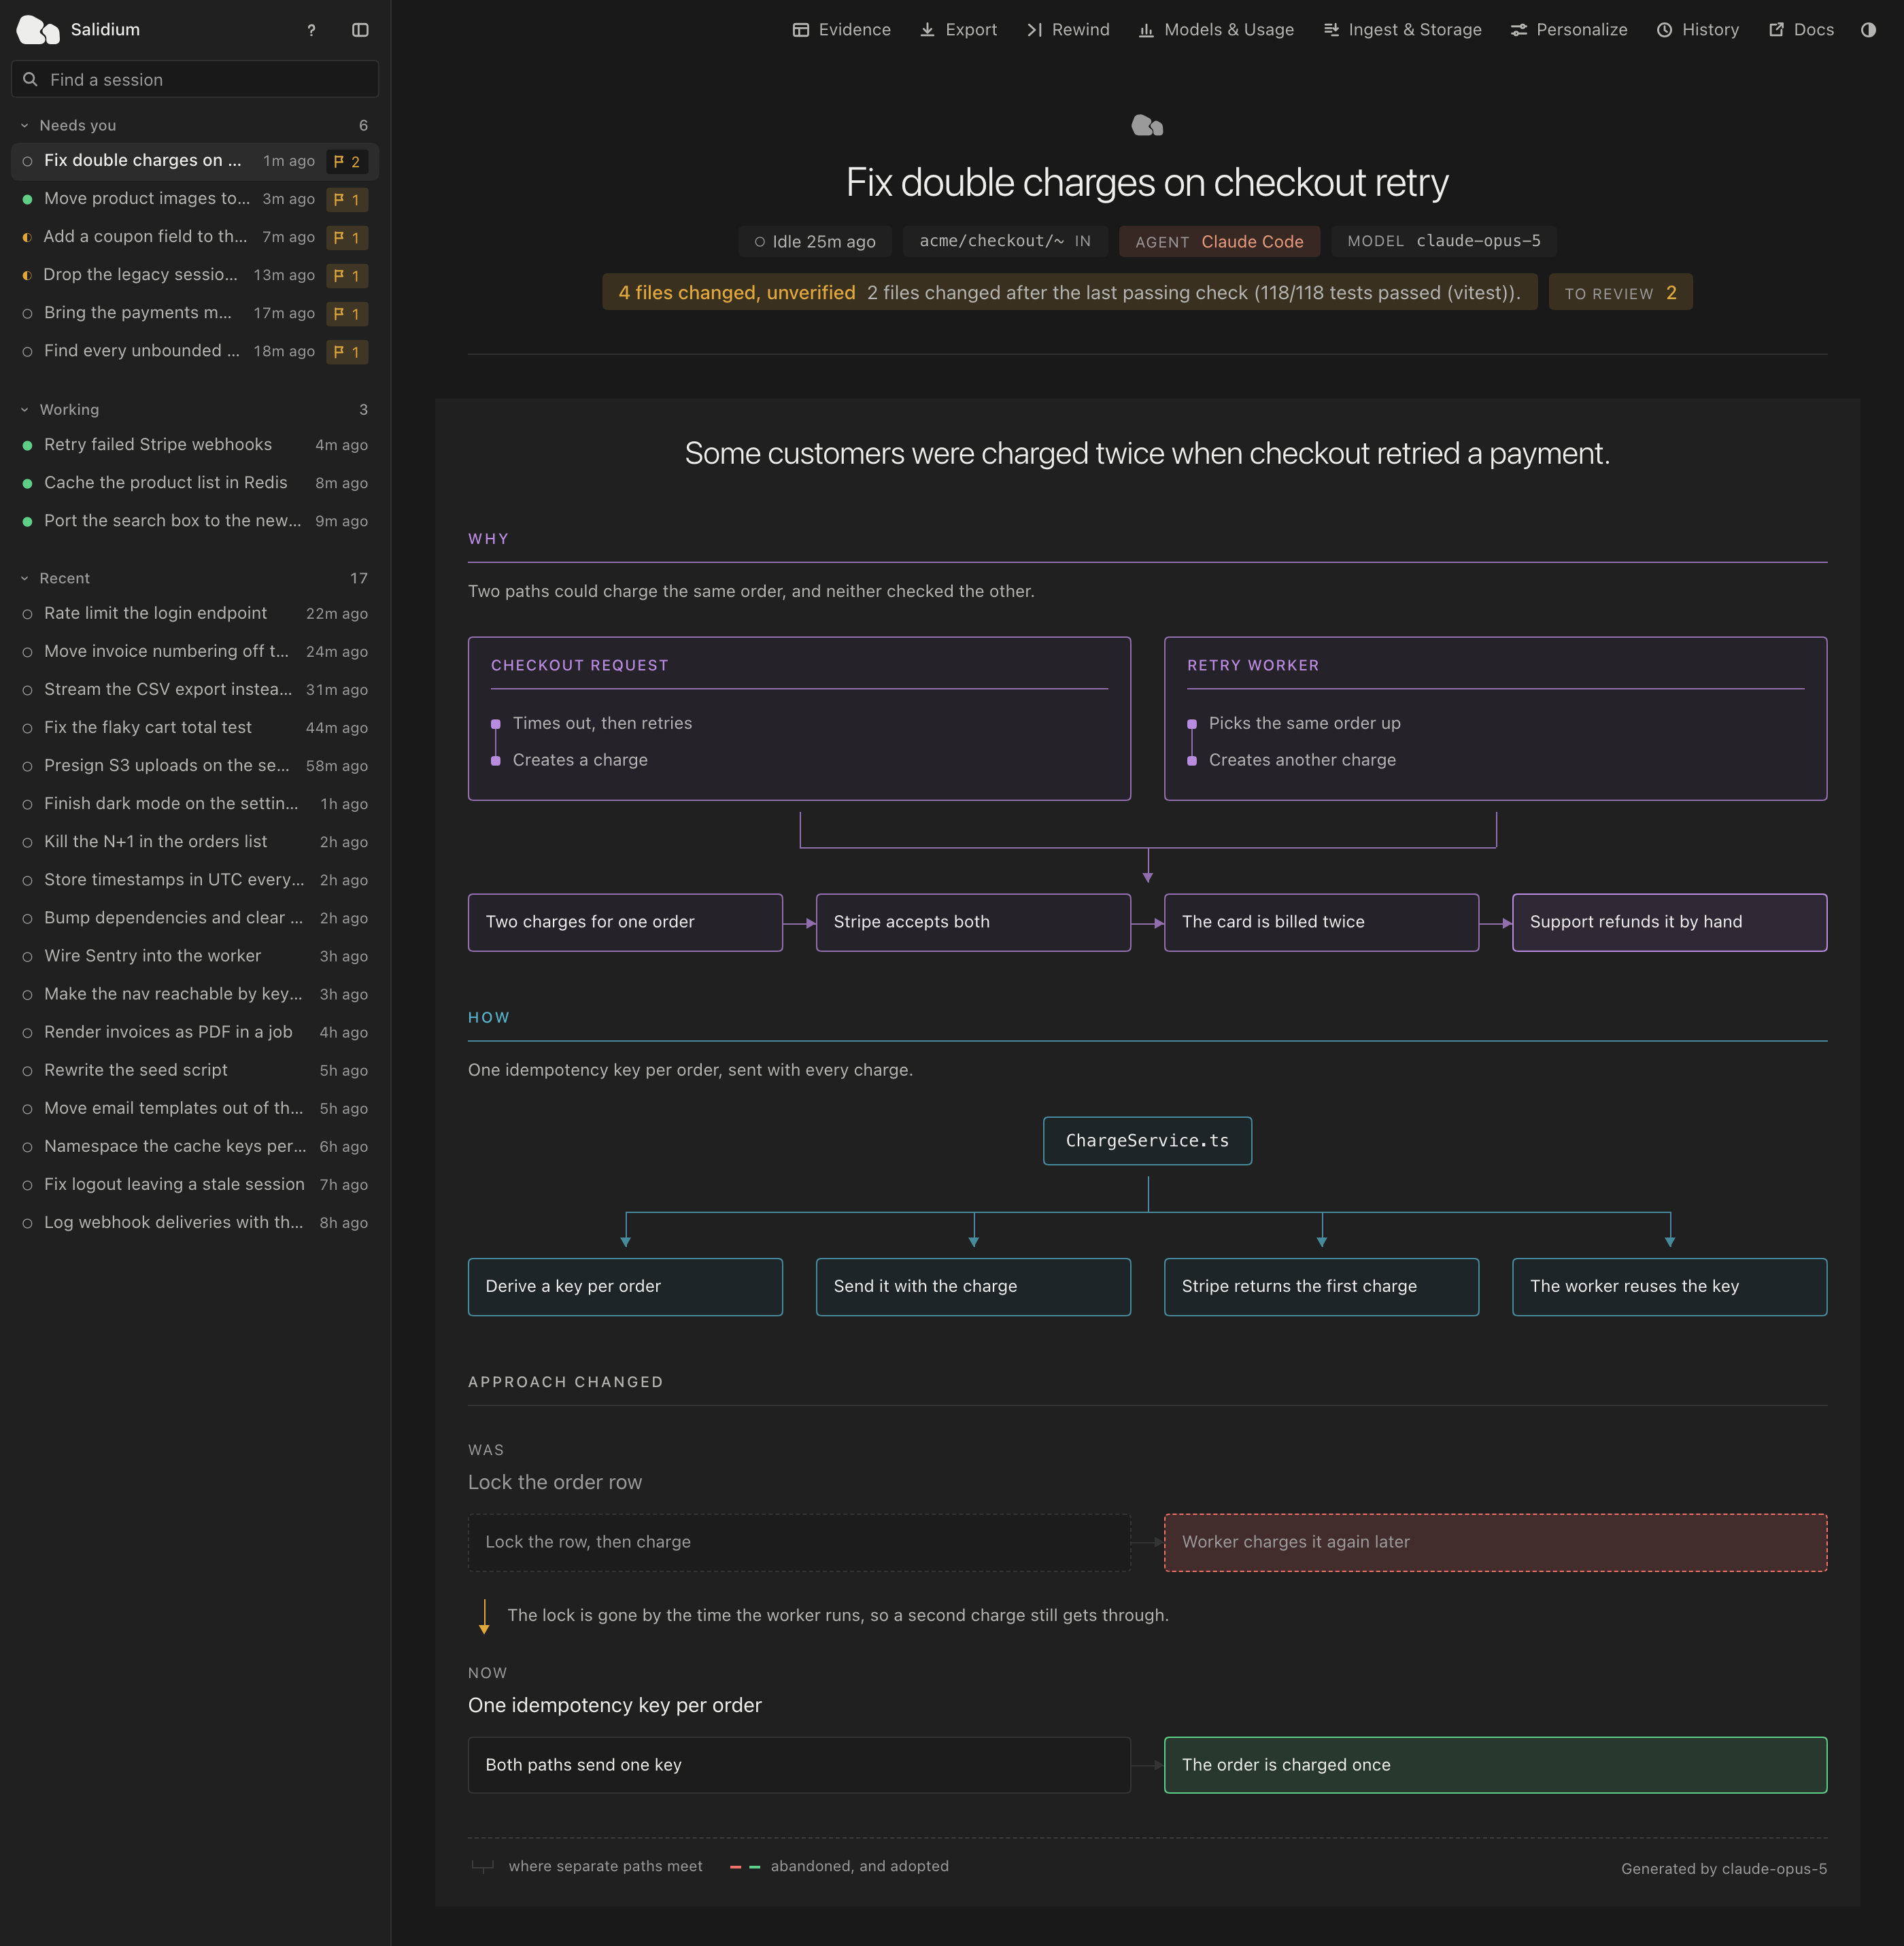Click flag badge on Drop the legacy session
1904x1946 pixels.
point(347,275)
